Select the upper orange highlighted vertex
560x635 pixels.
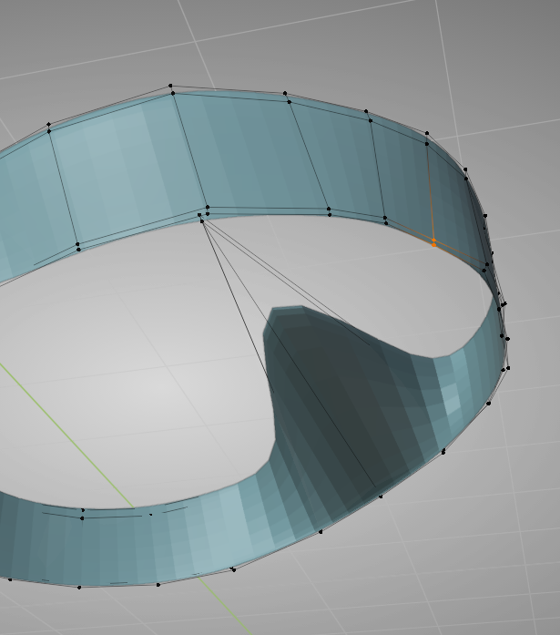[433, 241]
